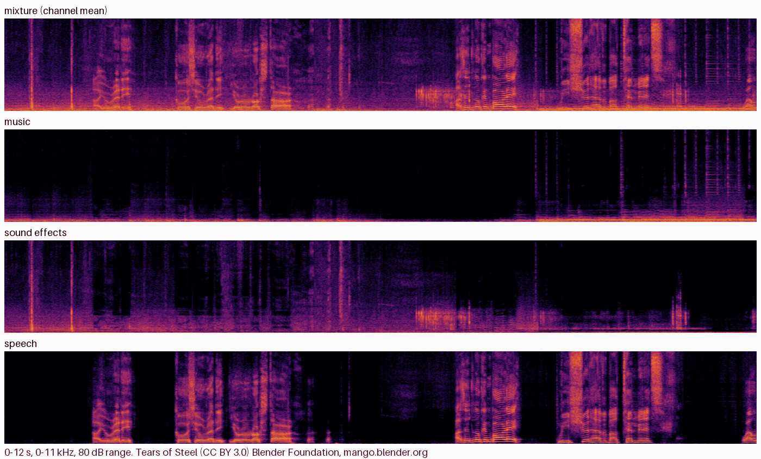This screenshot has width=761, height=459.
Task: Select the mixture spectrogram panel
Action: click(380, 65)
